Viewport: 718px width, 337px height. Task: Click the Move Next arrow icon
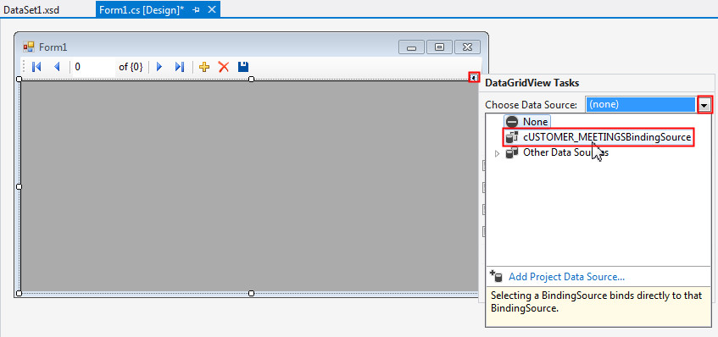pyautogui.click(x=159, y=67)
